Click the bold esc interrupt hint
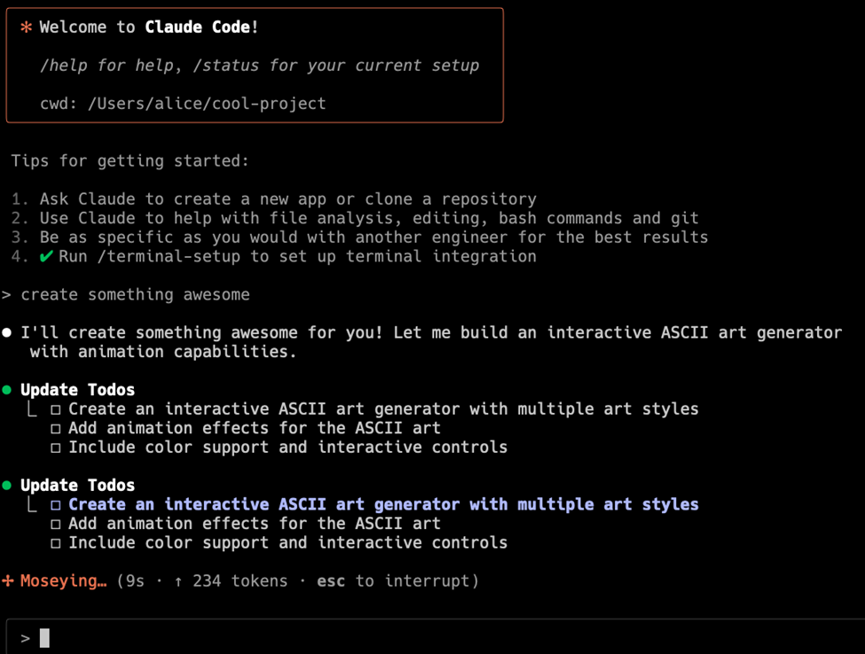 click(x=331, y=581)
